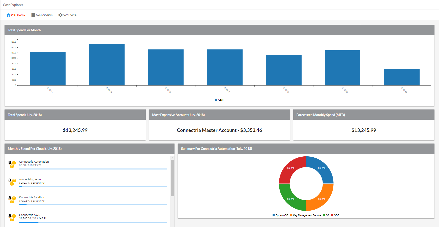This screenshot has width=439, height=227.
Task: Click the scroll-up arrow of cloud list
Action: coord(172,158)
